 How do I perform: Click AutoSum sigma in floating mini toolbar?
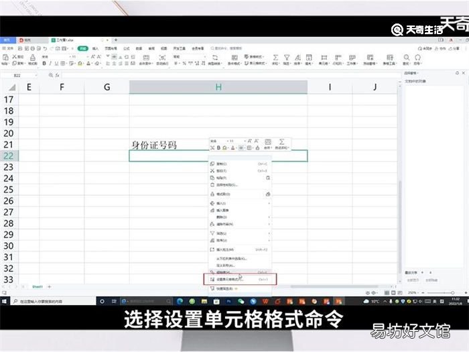[x=281, y=142]
